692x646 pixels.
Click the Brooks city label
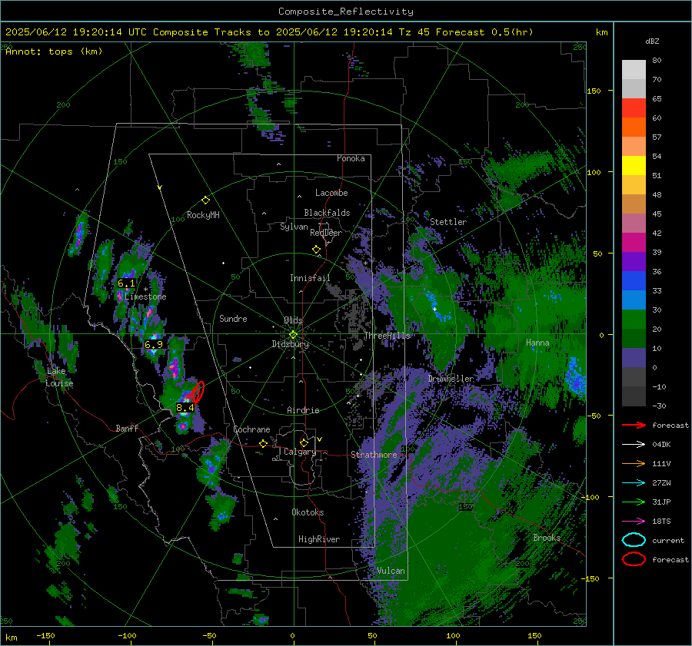(547, 538)
